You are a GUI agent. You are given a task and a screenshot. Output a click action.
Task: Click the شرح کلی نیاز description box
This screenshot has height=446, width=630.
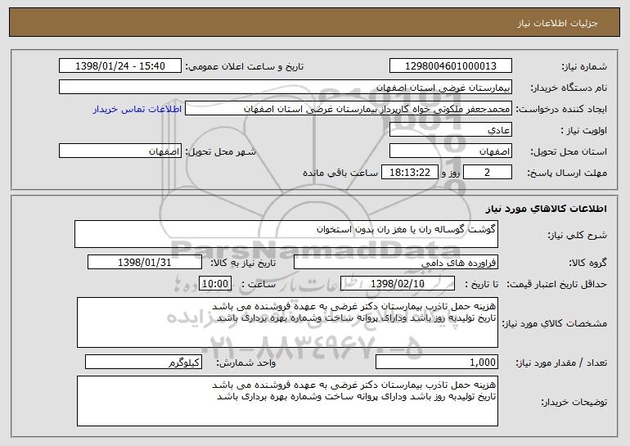coord(286,234)
